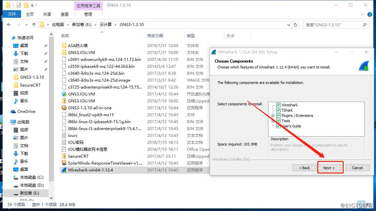Open Explorer help icon
Viewport: 376px width, 211px height.
coord(370,14)
